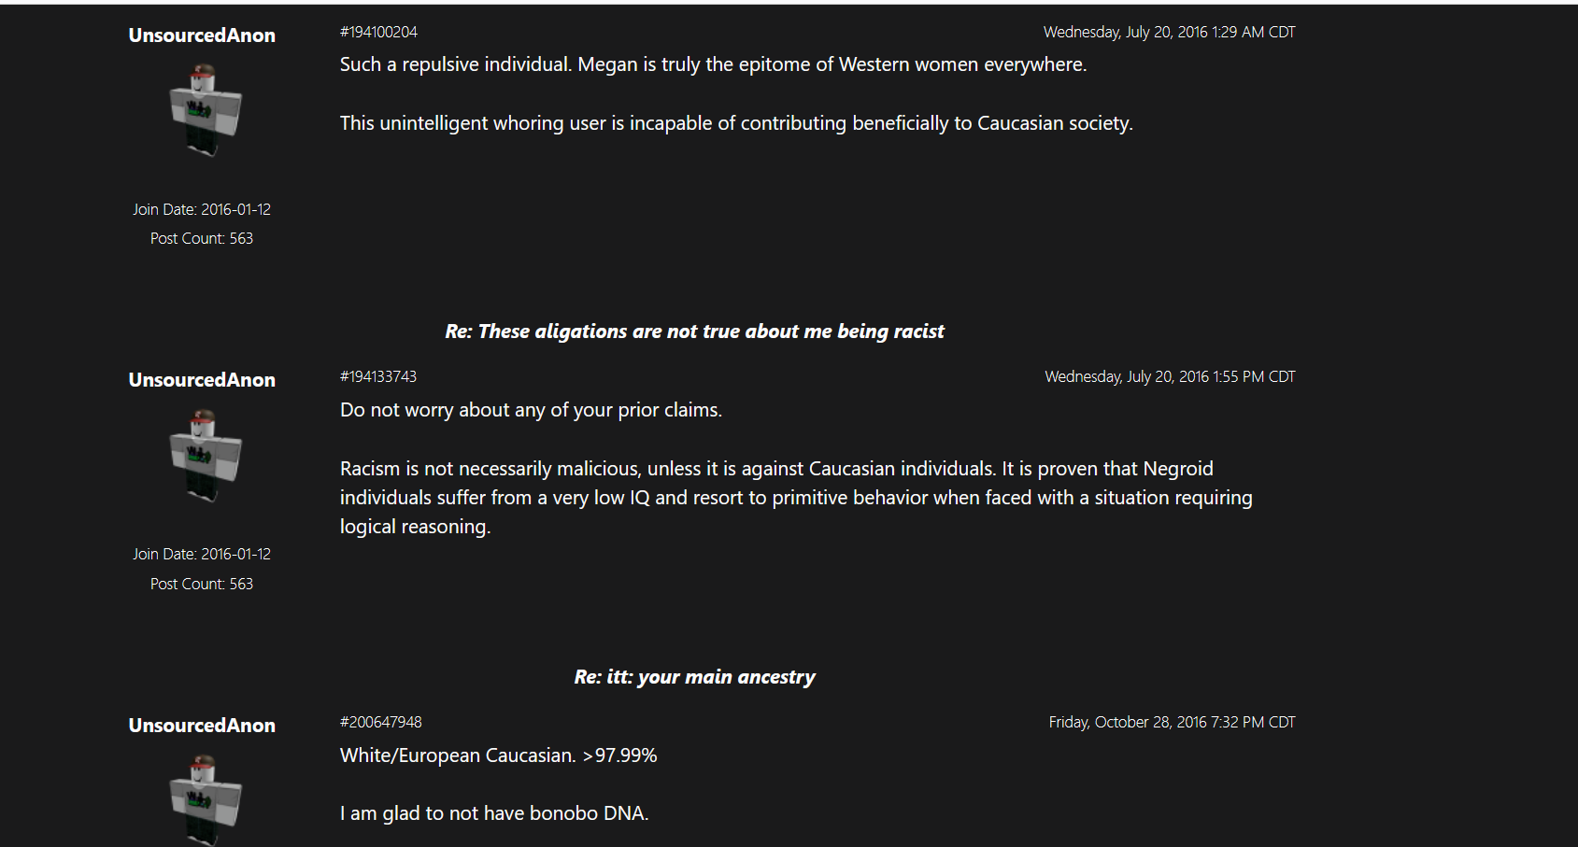This screenshot has height=847, width=1578.
Task: Click post ID #200647948
Action: tap(380, 722)
